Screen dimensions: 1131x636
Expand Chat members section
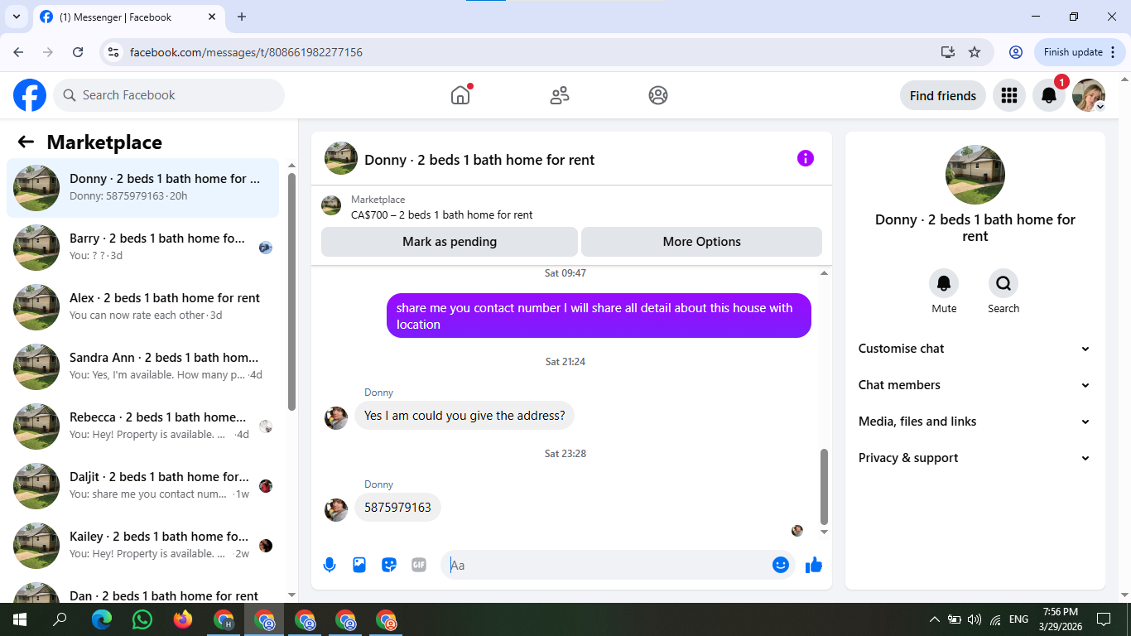pos(975,385)
